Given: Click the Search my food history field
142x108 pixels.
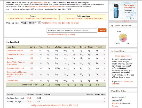Looking at the screenshot, I should (x=119, y=97).
